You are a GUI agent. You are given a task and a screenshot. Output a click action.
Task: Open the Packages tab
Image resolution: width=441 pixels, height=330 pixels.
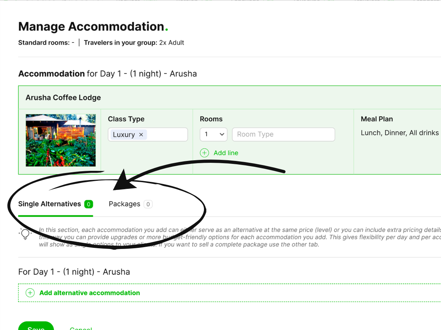point(124,204)
